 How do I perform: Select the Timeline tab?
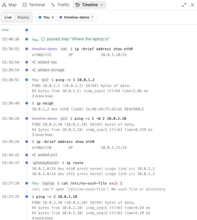click(x=89, y=5)
